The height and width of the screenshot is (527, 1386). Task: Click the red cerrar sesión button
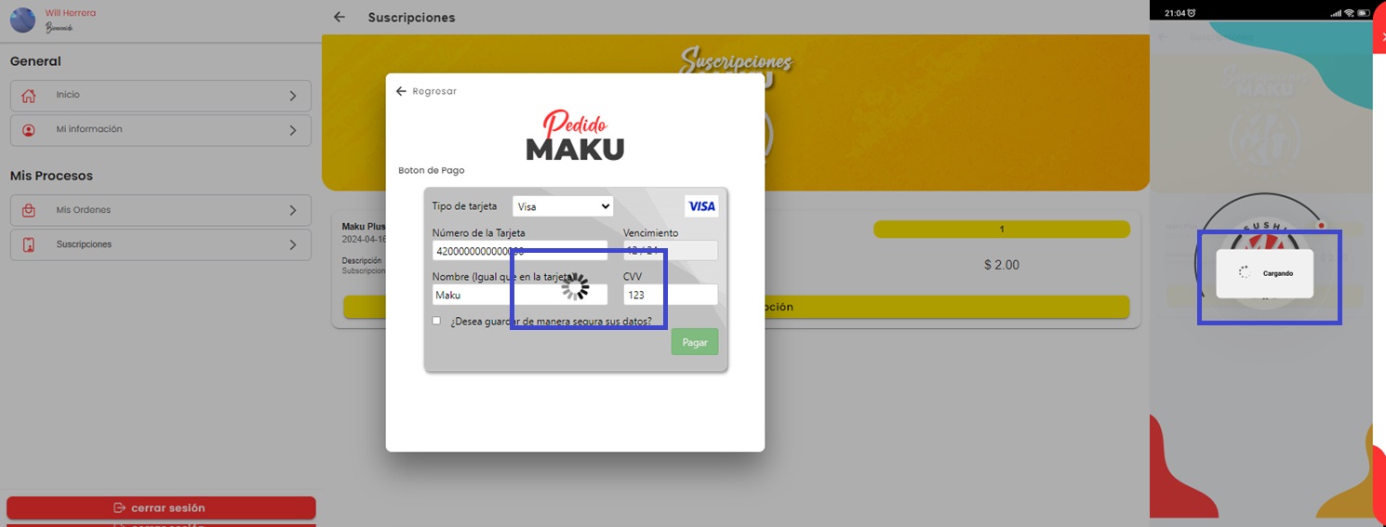tap(161, 507)
